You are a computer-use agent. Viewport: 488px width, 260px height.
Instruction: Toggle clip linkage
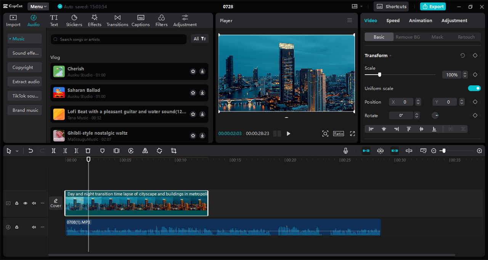pyautogui.click(x=395, y=151)
